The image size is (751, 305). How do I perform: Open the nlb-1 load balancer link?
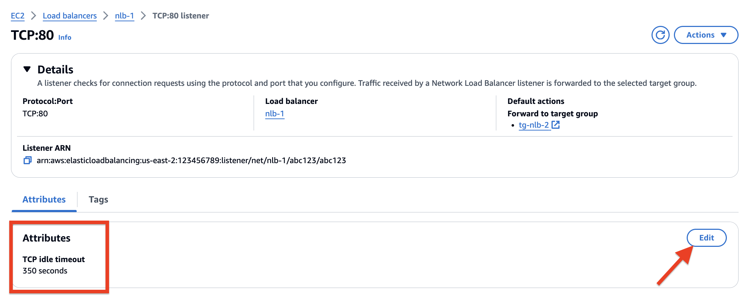coord(275,114)
